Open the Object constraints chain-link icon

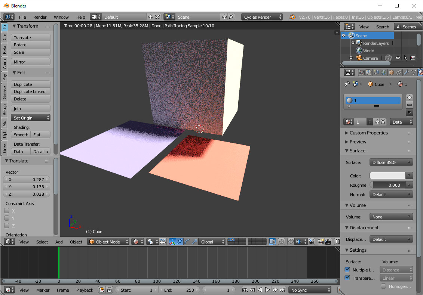(x=399, y=72)
